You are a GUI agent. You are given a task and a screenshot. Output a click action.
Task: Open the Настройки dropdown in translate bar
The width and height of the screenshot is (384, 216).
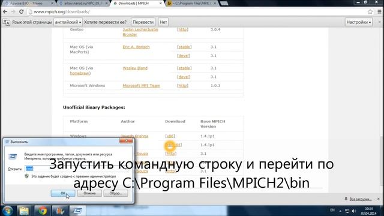click(359, 22)
